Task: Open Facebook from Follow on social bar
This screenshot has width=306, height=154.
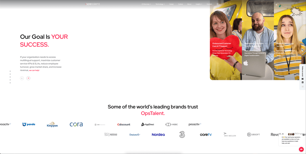Action: tap(303, 79)
